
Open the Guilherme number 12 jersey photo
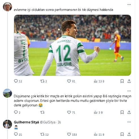(72, 45)
